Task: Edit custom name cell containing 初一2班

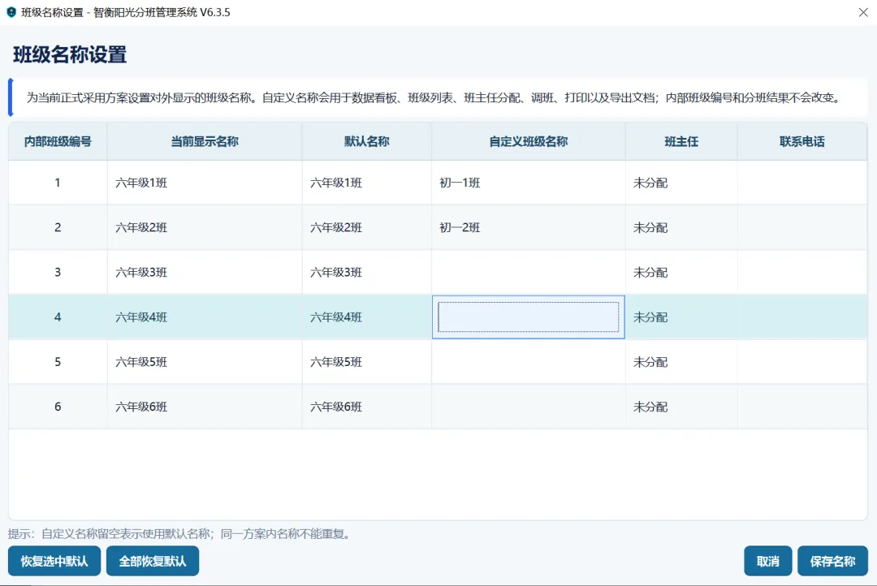Action: (529, 227)
